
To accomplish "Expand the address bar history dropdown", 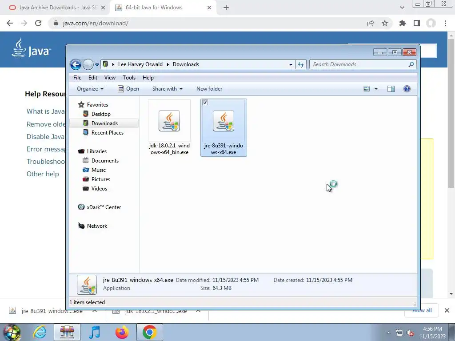I will (291, 65).
